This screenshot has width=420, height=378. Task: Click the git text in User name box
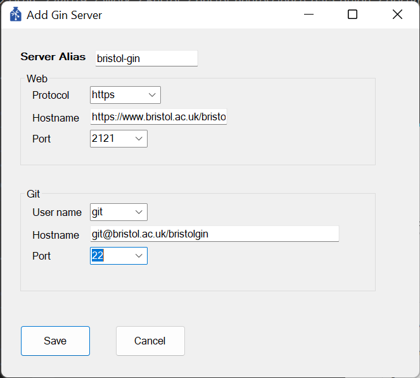(97, 212)
